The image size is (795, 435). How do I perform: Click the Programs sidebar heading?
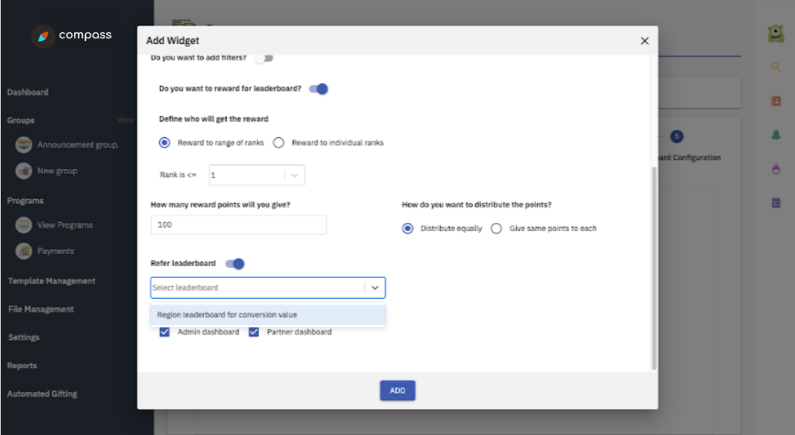point(26,201)
